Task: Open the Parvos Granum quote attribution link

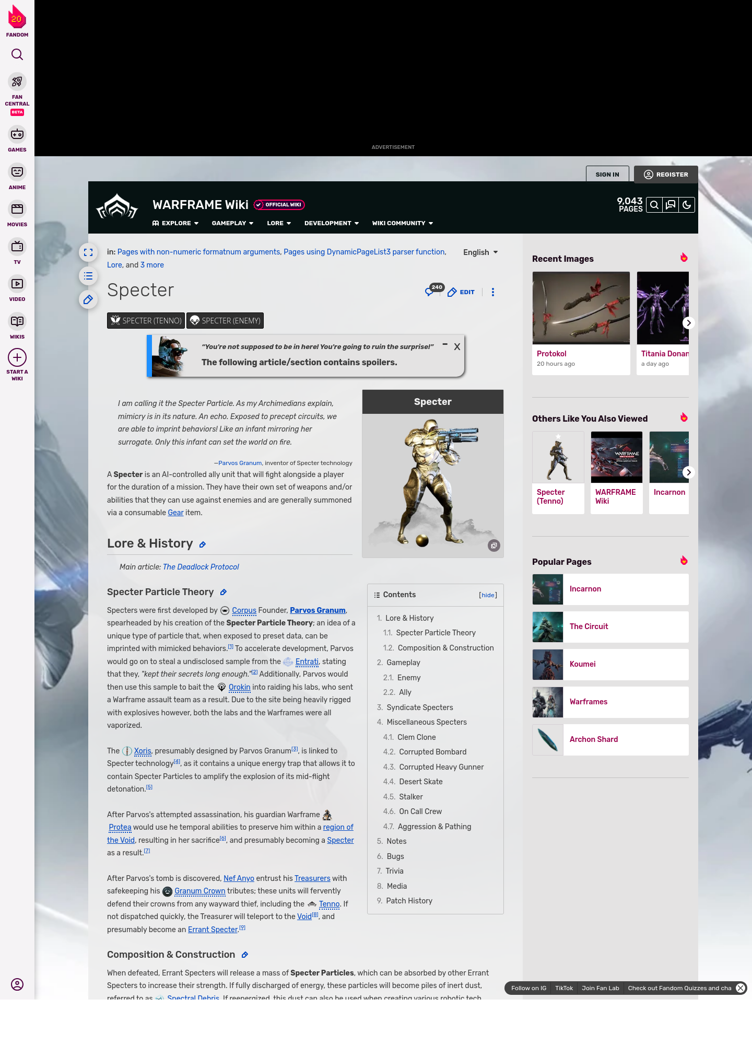Action: point(240,463)
